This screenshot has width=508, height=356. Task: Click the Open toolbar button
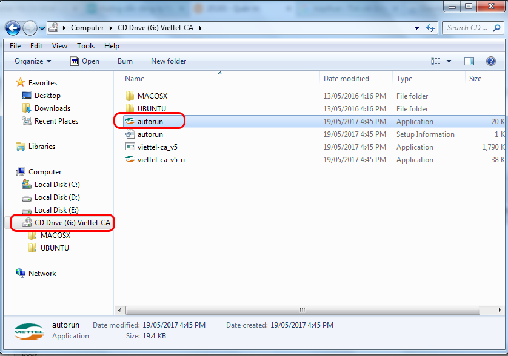tap(85, 61)
